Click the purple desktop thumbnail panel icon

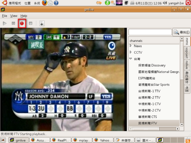pos(119,3)
